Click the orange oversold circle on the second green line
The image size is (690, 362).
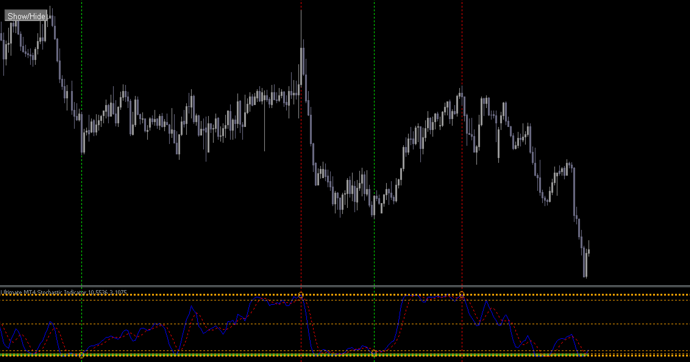(x=374, y=353)
